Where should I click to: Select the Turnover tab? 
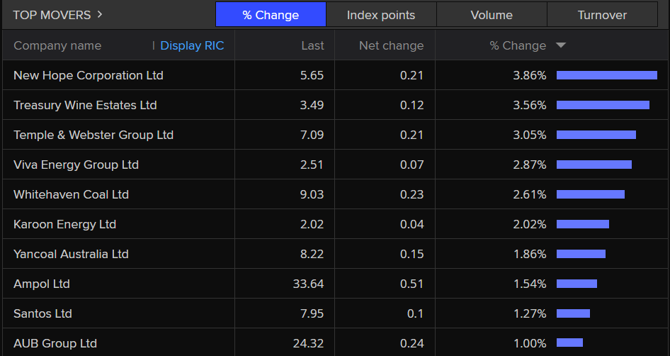pos(601,15)
